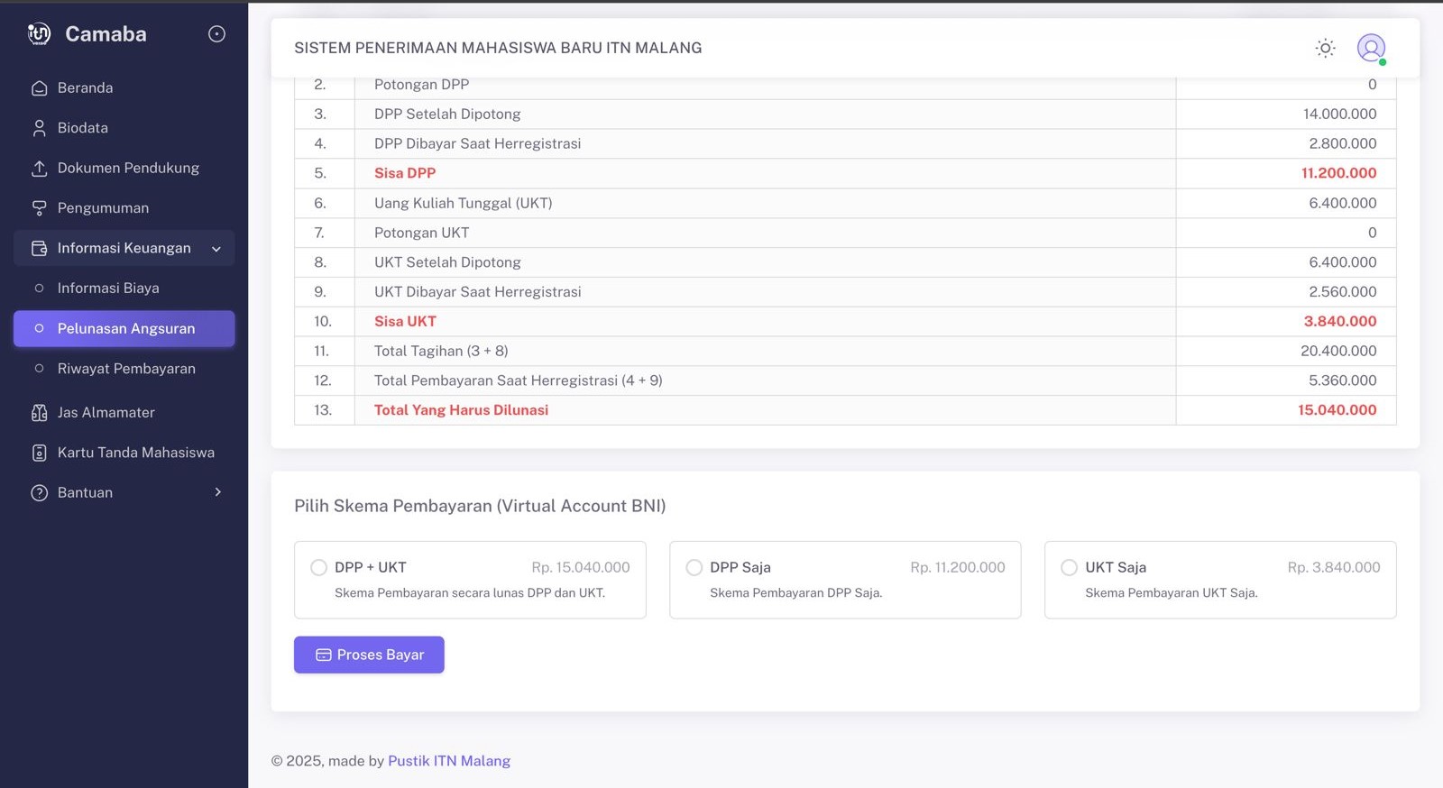The width and height of the screenshot is (1443, 788).
Task: Select the DPP + UKT payment scheme
Action: pyautogui.click(x=470, y=580)
